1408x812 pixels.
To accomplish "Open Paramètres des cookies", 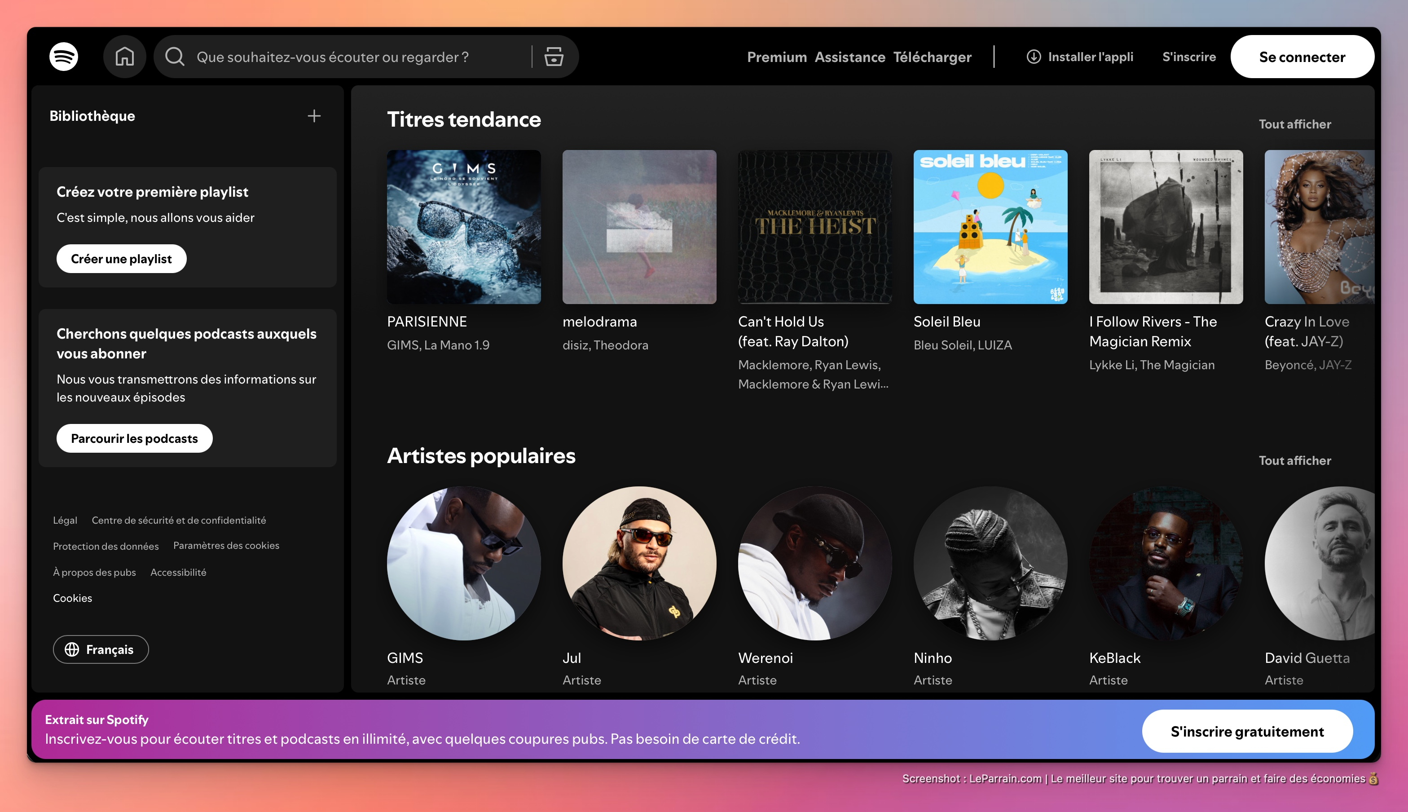I will tap(226, 545).
